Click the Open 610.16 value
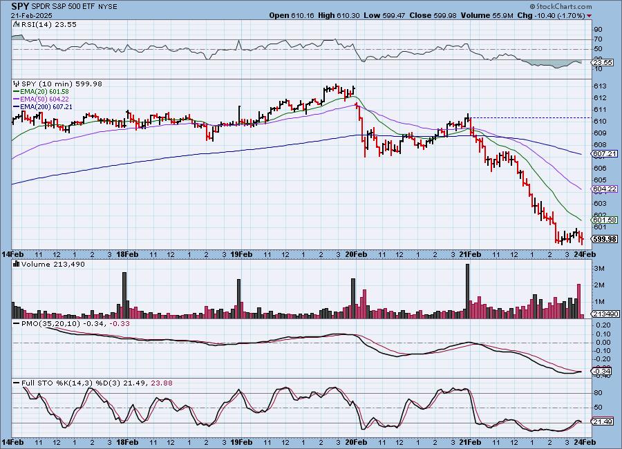 [292, 15]
